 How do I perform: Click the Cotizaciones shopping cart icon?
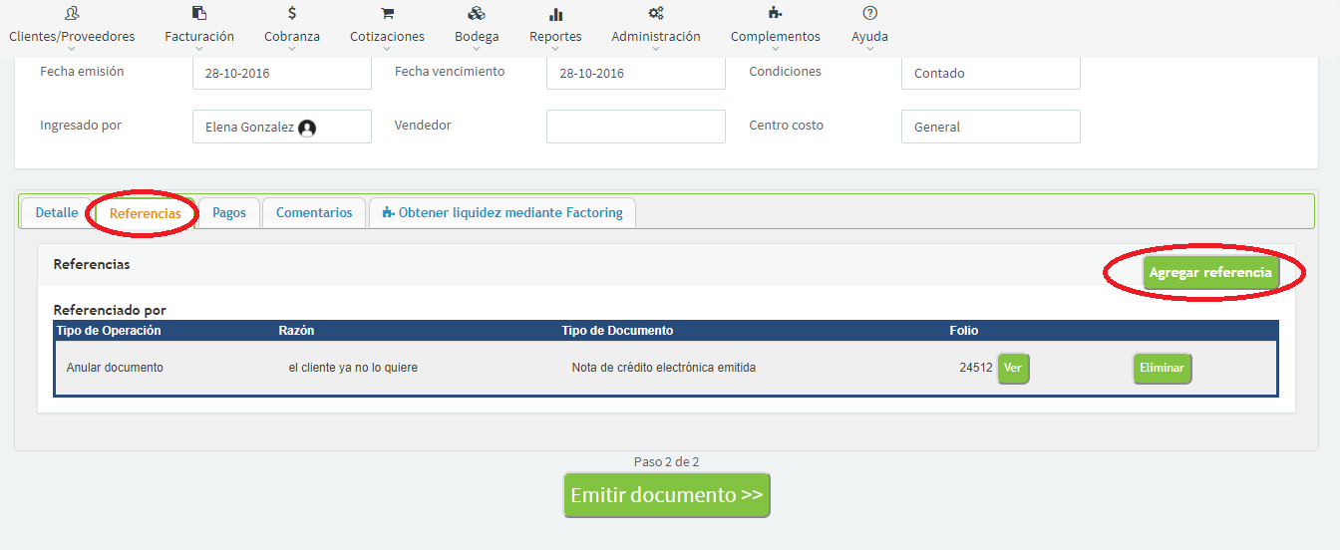pos(387,14)
